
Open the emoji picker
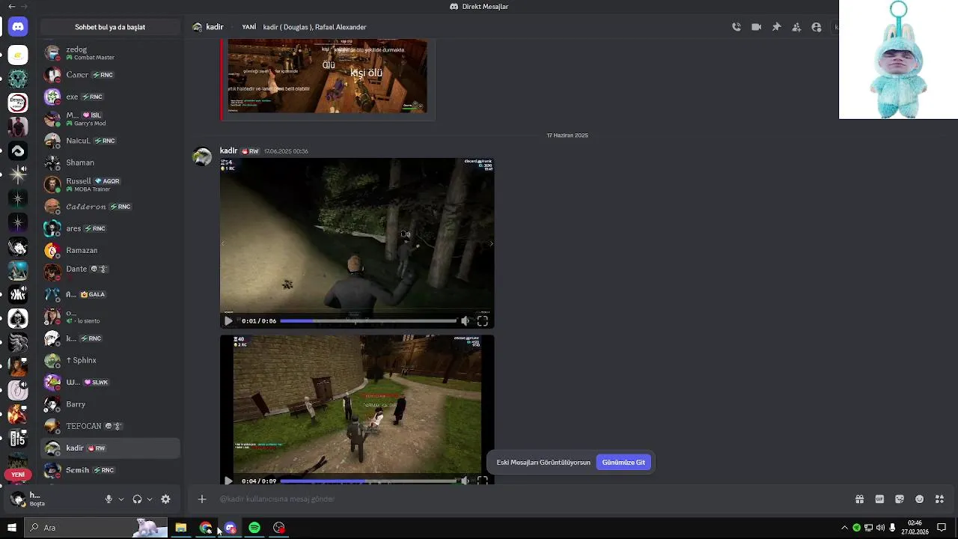(x=919, y=499)
